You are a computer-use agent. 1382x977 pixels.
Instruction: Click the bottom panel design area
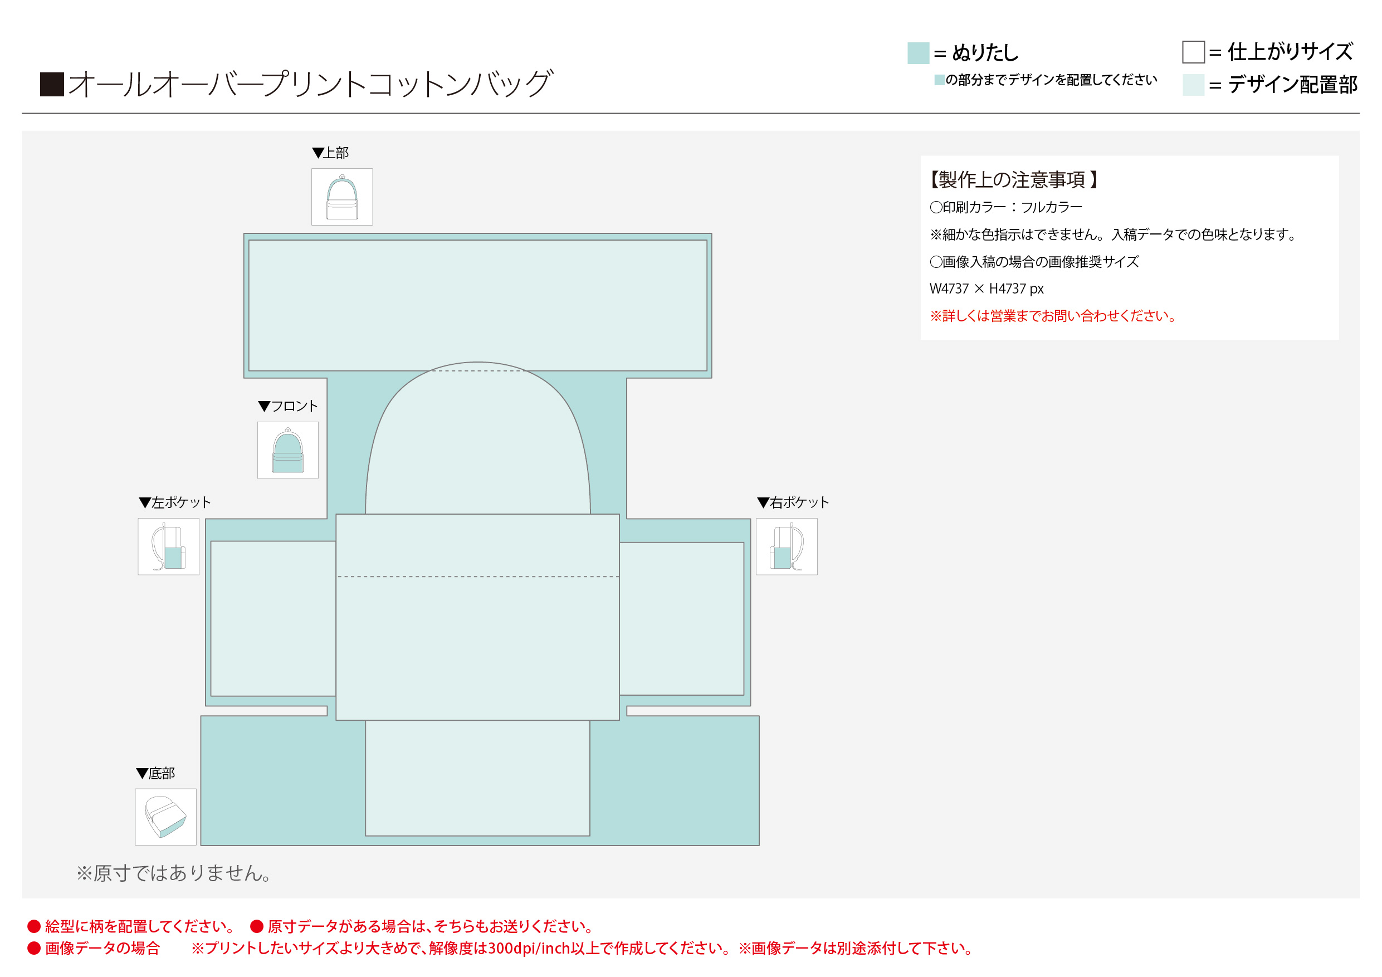[477, 778]
